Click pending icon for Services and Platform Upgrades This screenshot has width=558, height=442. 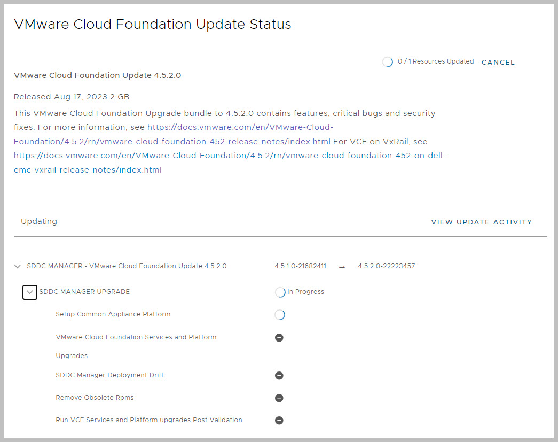[279, 337]
